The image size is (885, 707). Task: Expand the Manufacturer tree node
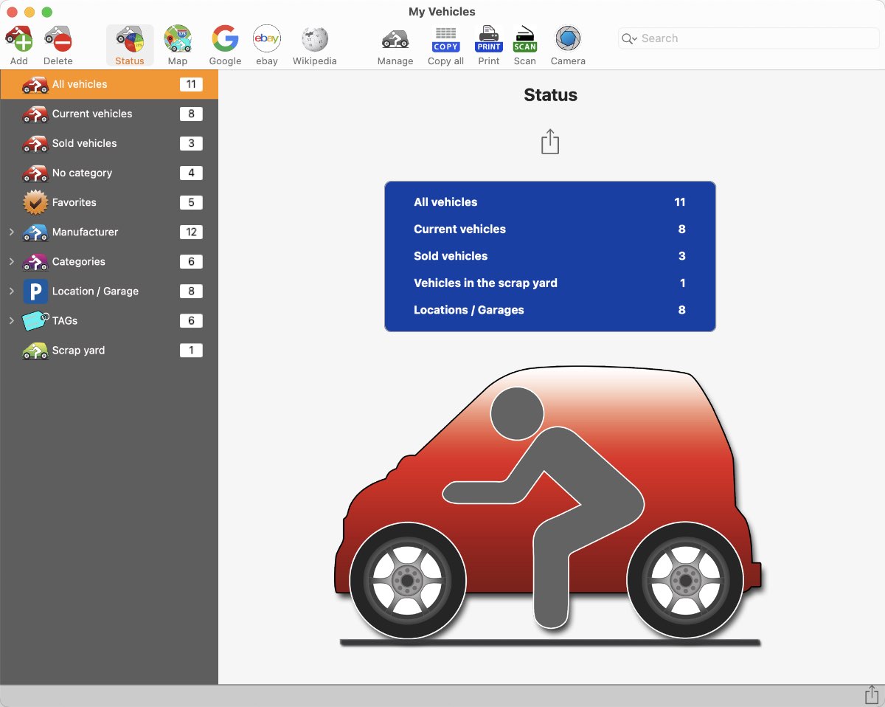(12, 232)
